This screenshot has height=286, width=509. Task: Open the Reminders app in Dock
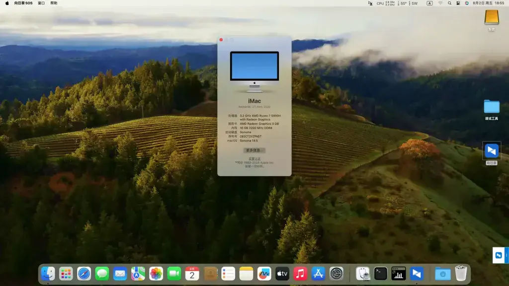tap(228, 274)
